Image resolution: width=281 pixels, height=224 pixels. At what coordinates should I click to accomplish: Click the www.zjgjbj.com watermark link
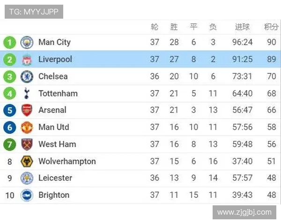tap(244, 212)
